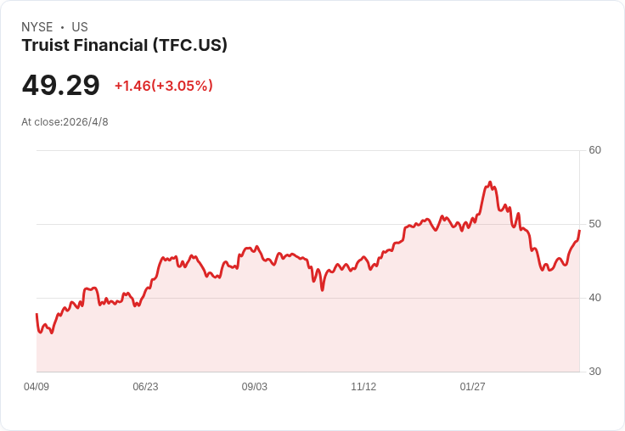The image size is (625, 431).
Task: Click the At close:2026/4/8 date text
Action: (x=65, y=122)
